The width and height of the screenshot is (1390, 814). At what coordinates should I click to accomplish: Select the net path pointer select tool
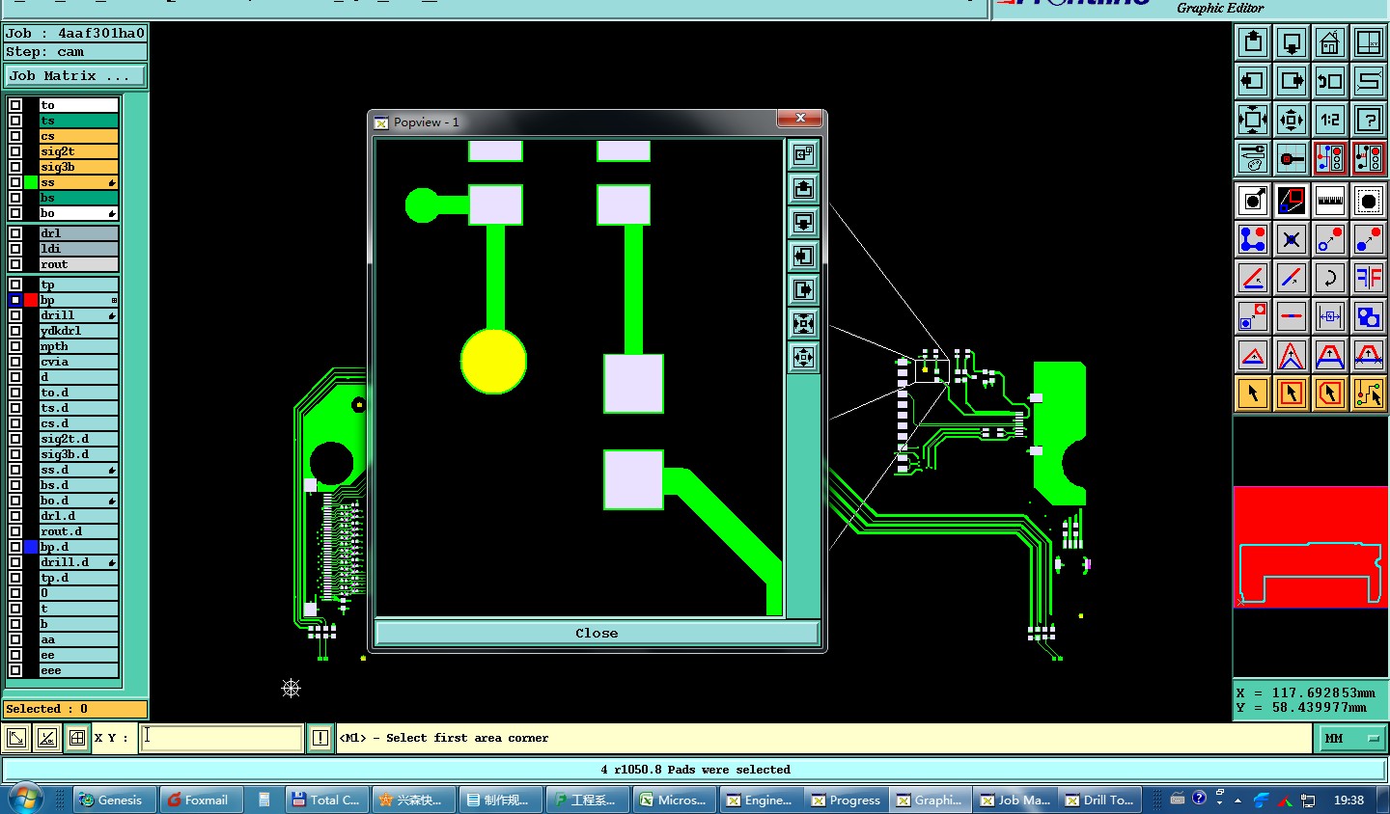click(x=1369, y=393)
